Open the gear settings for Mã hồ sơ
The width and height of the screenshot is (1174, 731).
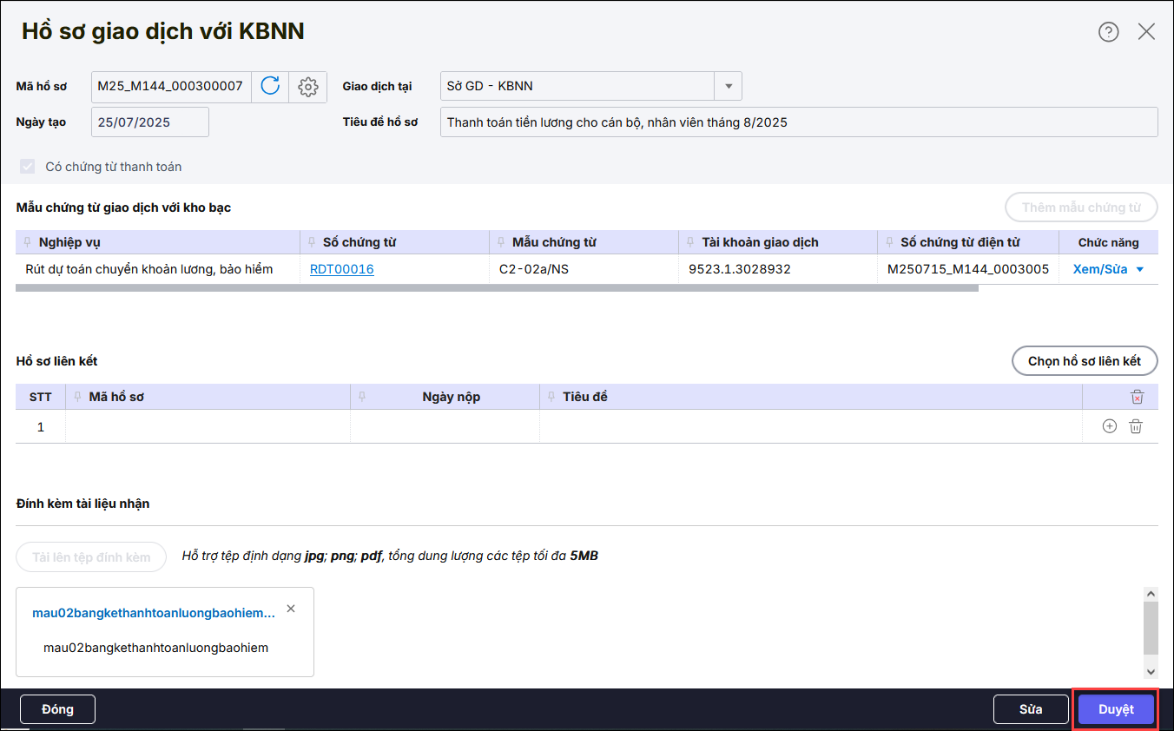coord(307,87)
